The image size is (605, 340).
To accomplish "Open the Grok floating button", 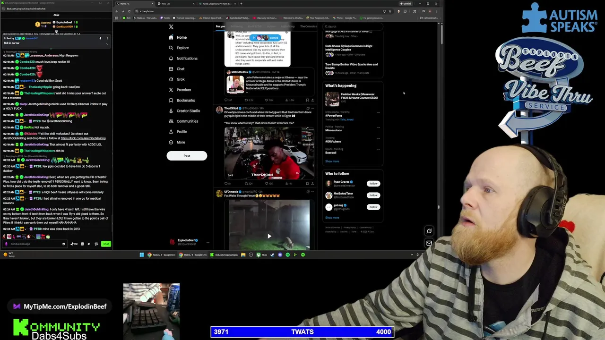I will tap(429, 231).
